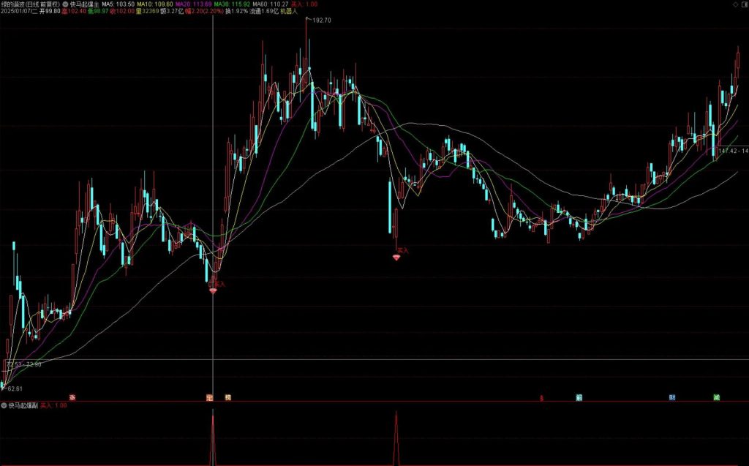Click the 财 event marker on timeline

point(672,398)
